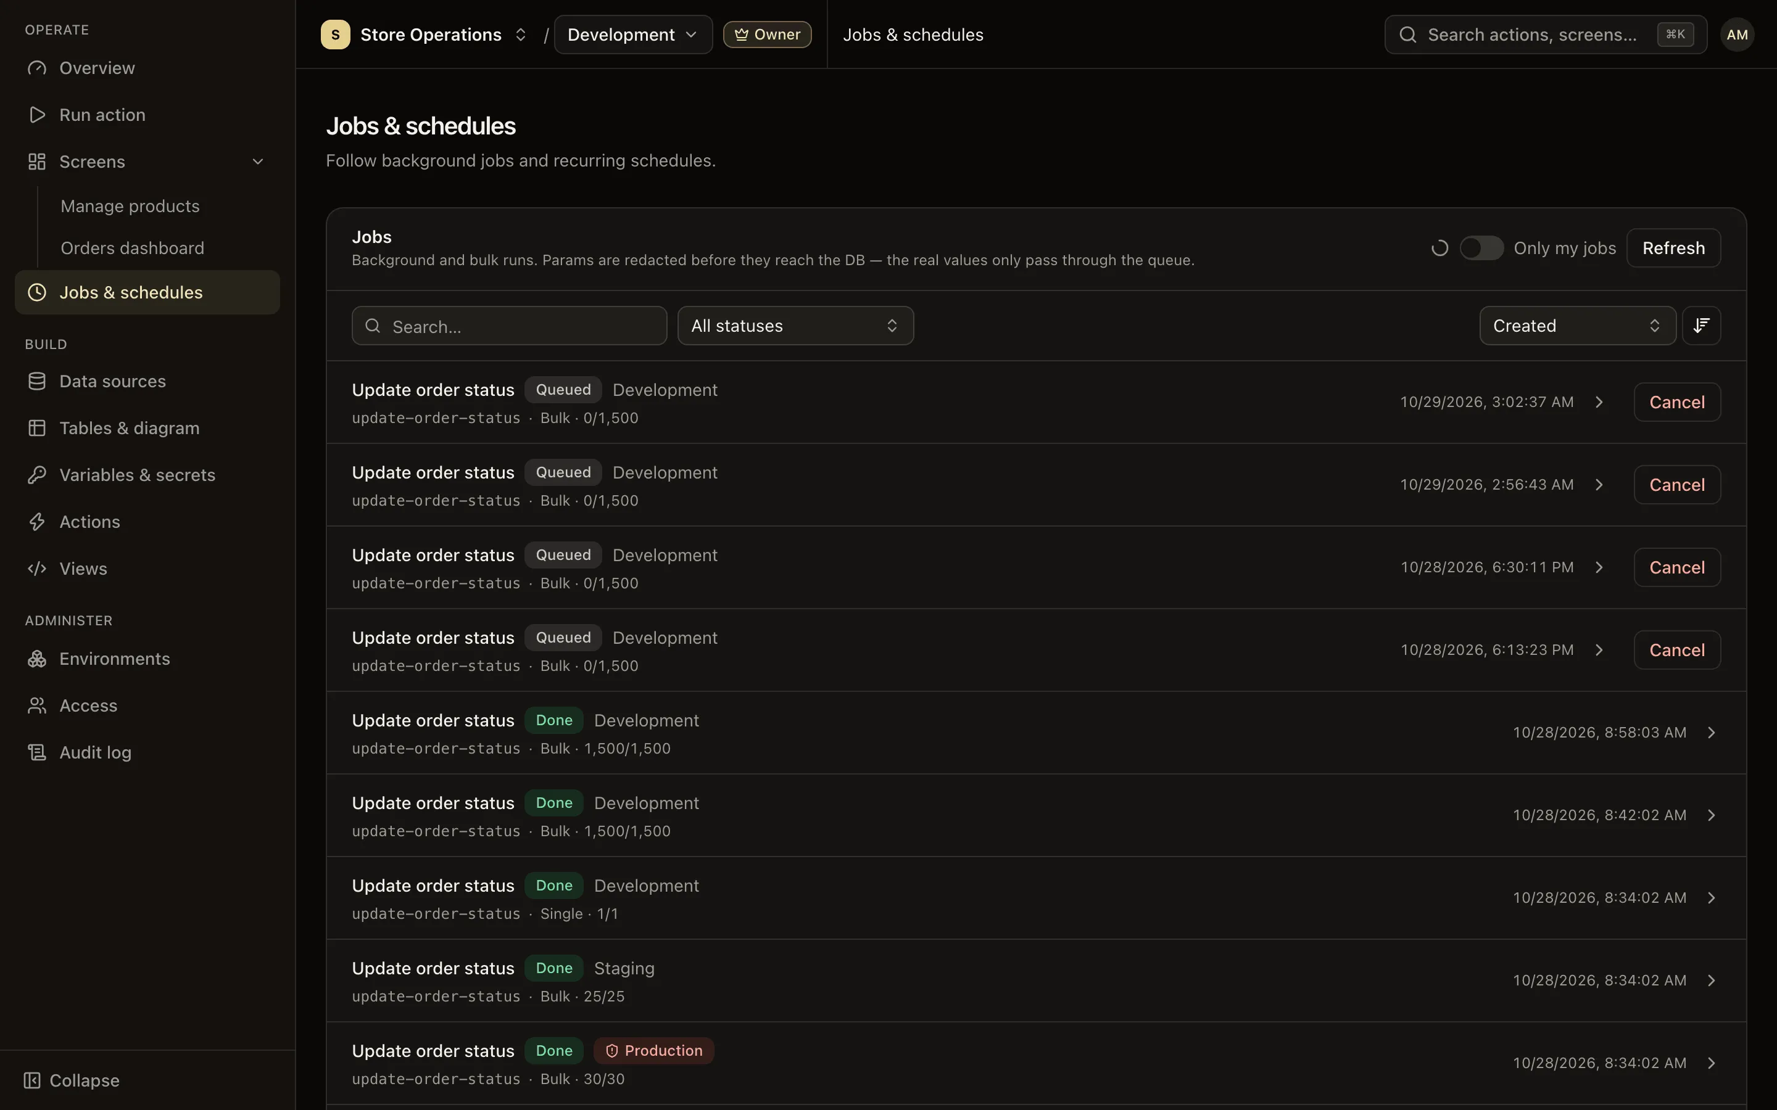Focus the Search actions, screens field

point(1545,35)
